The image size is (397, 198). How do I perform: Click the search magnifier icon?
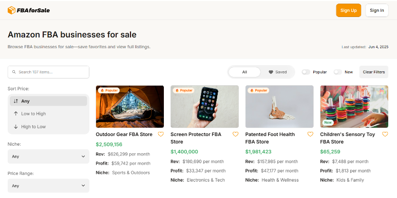(x=14, y=72)
